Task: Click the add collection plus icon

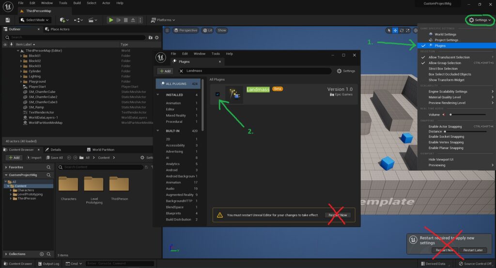Action: coord(42,254)
